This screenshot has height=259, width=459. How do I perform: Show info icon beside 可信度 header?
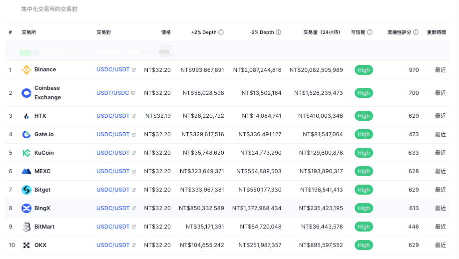(x=370, y=32)
